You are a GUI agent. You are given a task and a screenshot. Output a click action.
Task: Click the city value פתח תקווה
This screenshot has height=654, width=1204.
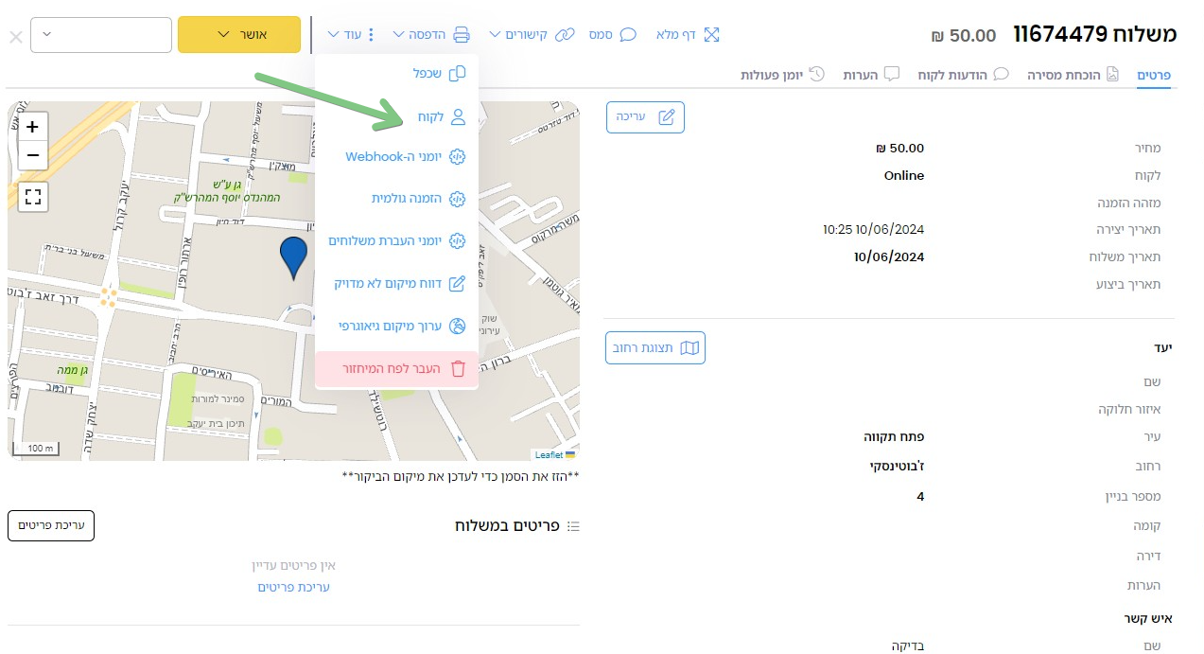[894, 436]
